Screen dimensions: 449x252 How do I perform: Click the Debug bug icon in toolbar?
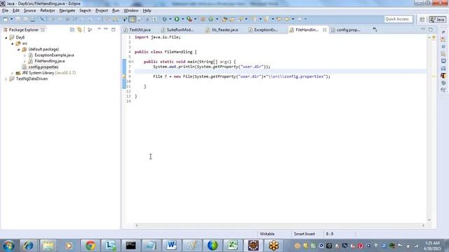[x=164, y=19]
